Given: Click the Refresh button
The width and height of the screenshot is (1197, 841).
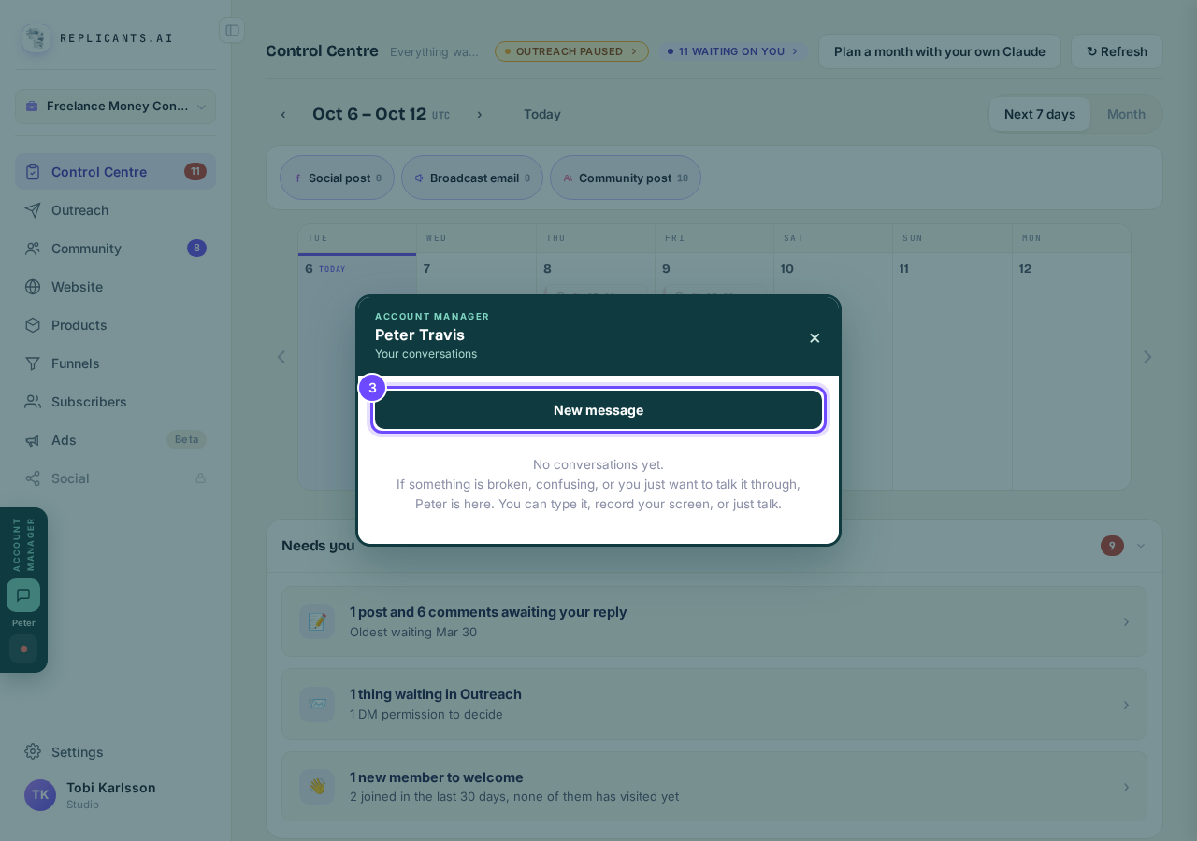Looking at the screenshot, I should coord(1117,51).
